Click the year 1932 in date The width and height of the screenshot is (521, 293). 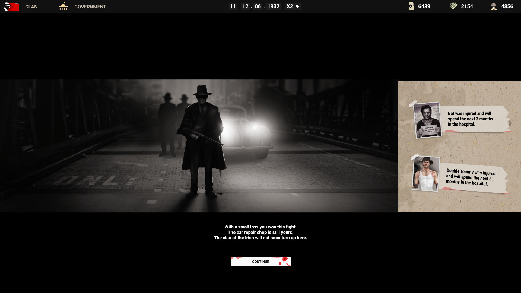pos(273,6)
